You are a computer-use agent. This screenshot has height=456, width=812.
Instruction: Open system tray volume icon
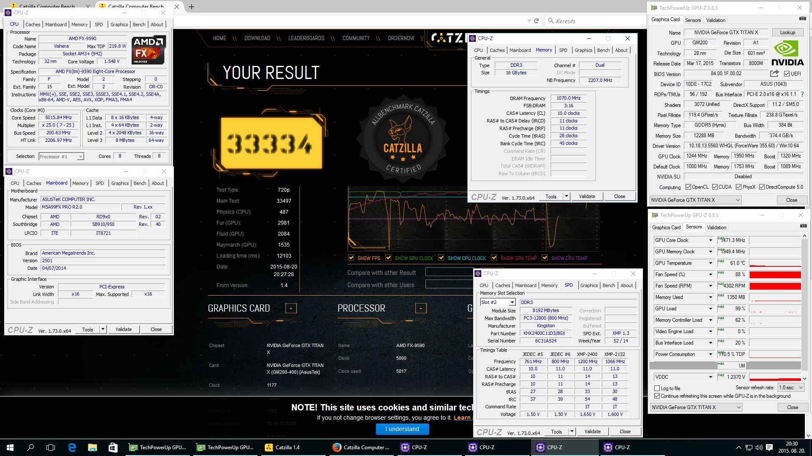(x=759, y=448)
